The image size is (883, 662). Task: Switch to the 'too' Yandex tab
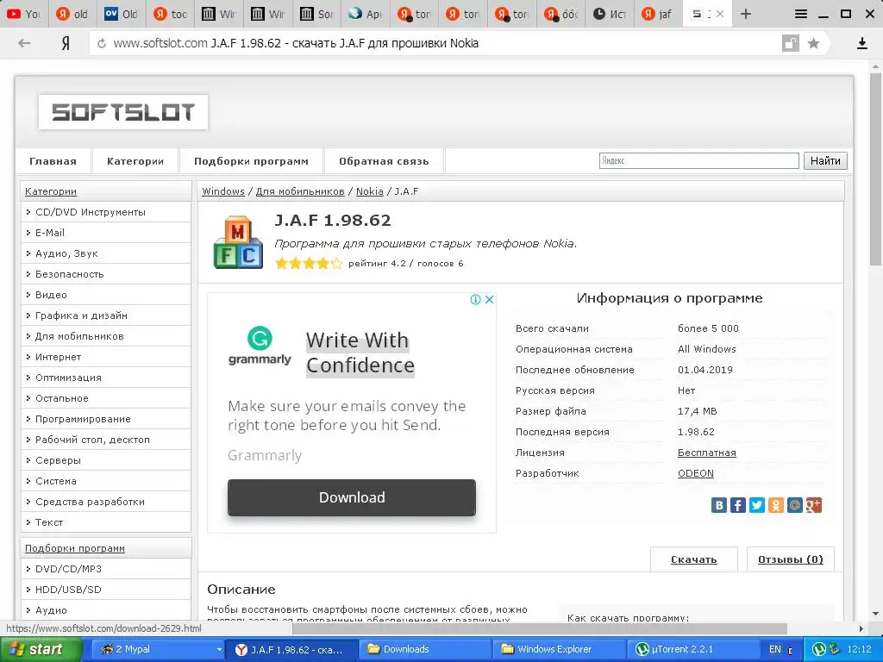170,14
